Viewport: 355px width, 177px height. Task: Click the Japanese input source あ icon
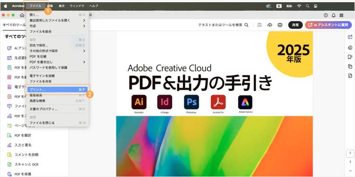click(x=279, y=6)
